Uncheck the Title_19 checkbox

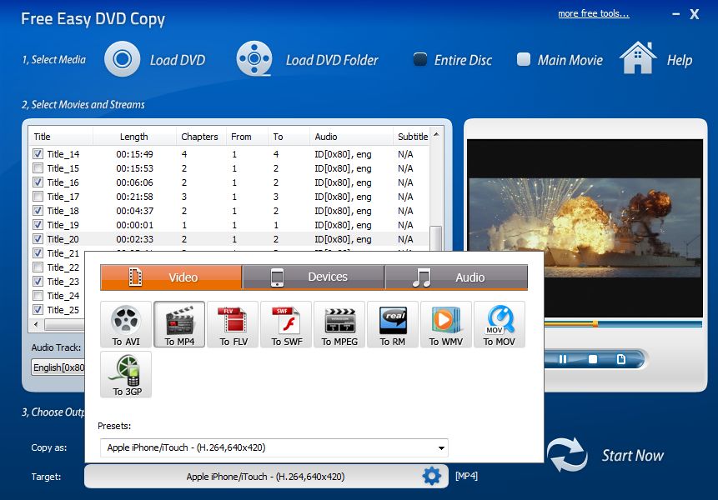tap(38, 225)
